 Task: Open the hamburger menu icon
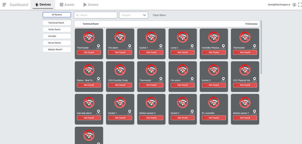point(4,5)
